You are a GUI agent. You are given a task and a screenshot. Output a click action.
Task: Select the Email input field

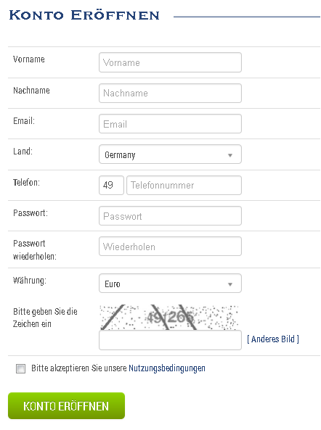coord(170,124)
